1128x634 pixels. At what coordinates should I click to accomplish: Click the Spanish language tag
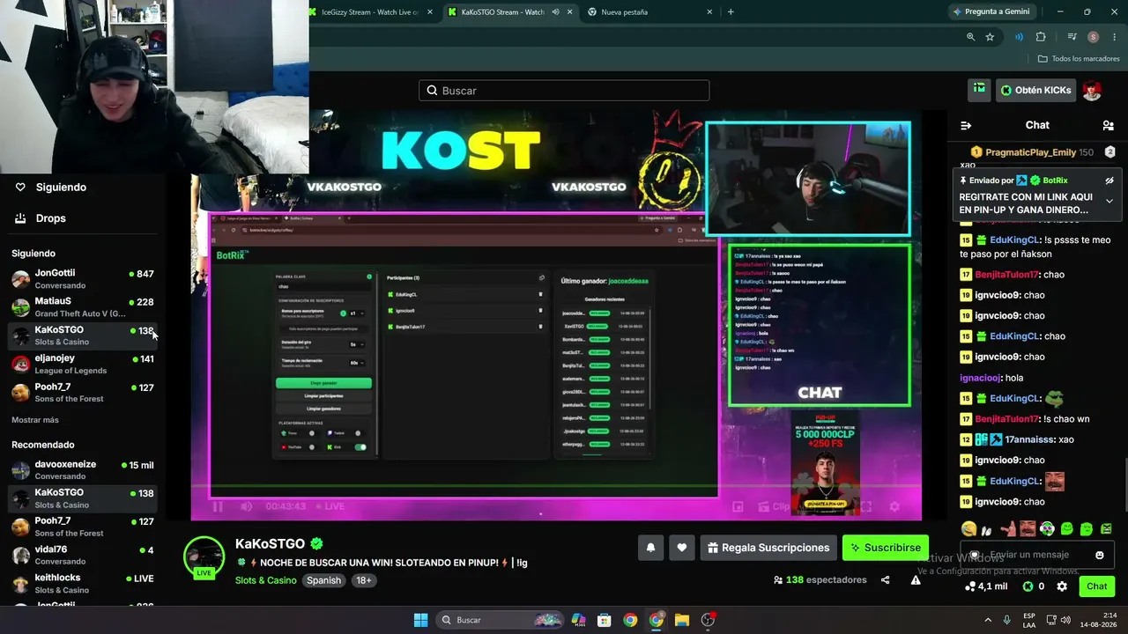click(323, 581)
